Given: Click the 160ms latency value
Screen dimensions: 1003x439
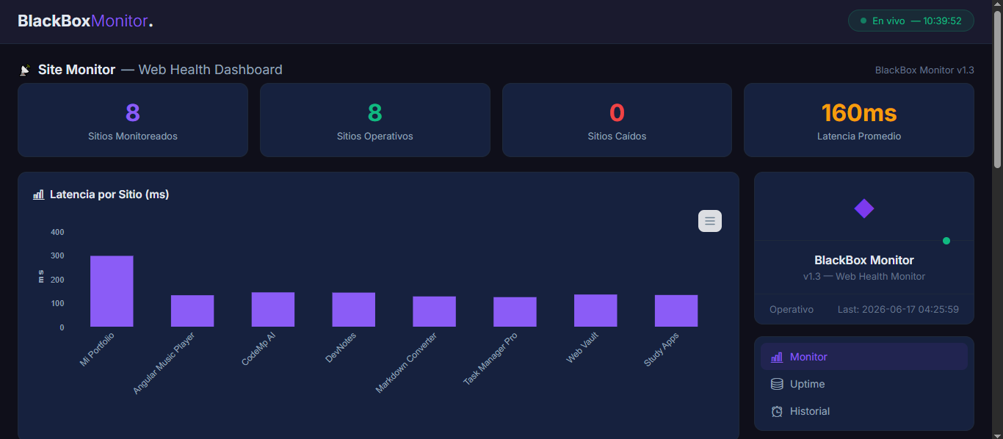Looking at the screenshot, I should pyautogui.click(x=859, y=112).
